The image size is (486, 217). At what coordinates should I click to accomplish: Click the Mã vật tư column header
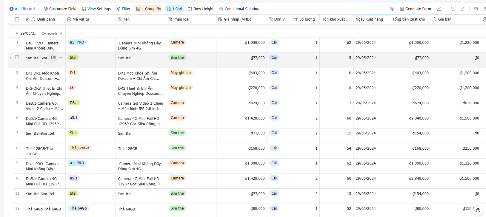point(90,19)
